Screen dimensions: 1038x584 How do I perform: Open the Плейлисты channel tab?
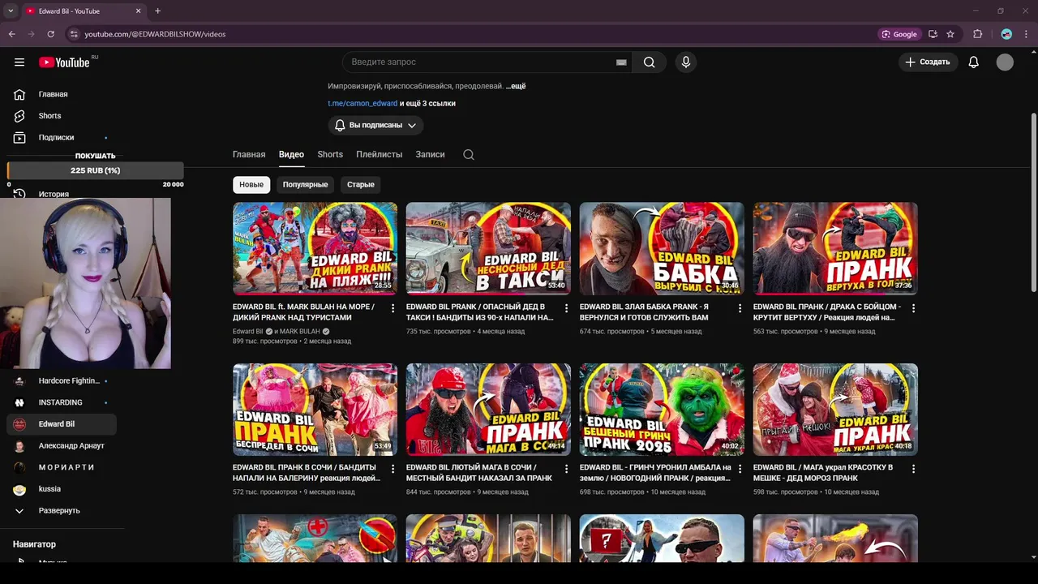[x=379, y=155]
